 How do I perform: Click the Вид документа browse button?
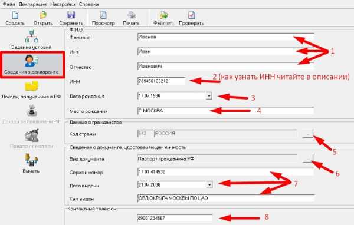point(308,159)
